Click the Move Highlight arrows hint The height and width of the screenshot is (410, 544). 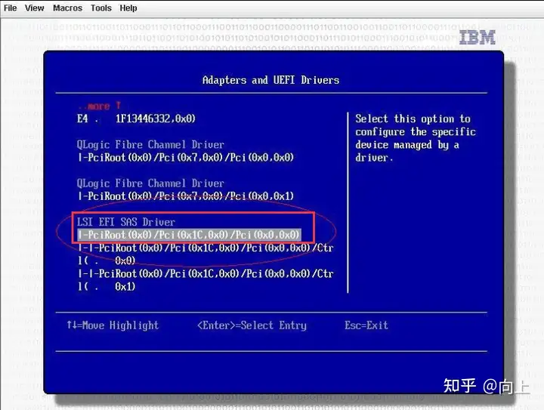point(113,325)
